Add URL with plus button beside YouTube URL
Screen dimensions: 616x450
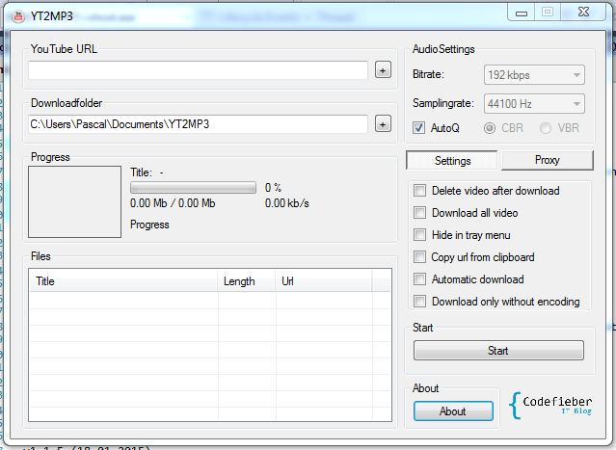(x=383, y=70)
